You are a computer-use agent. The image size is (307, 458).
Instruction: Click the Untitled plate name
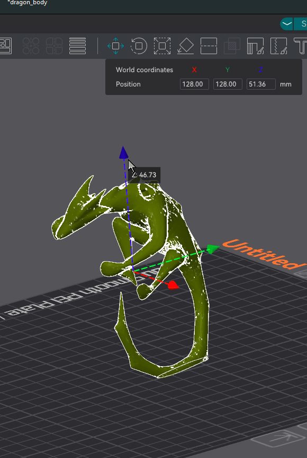pyautogui.click(x=264, y=254)
